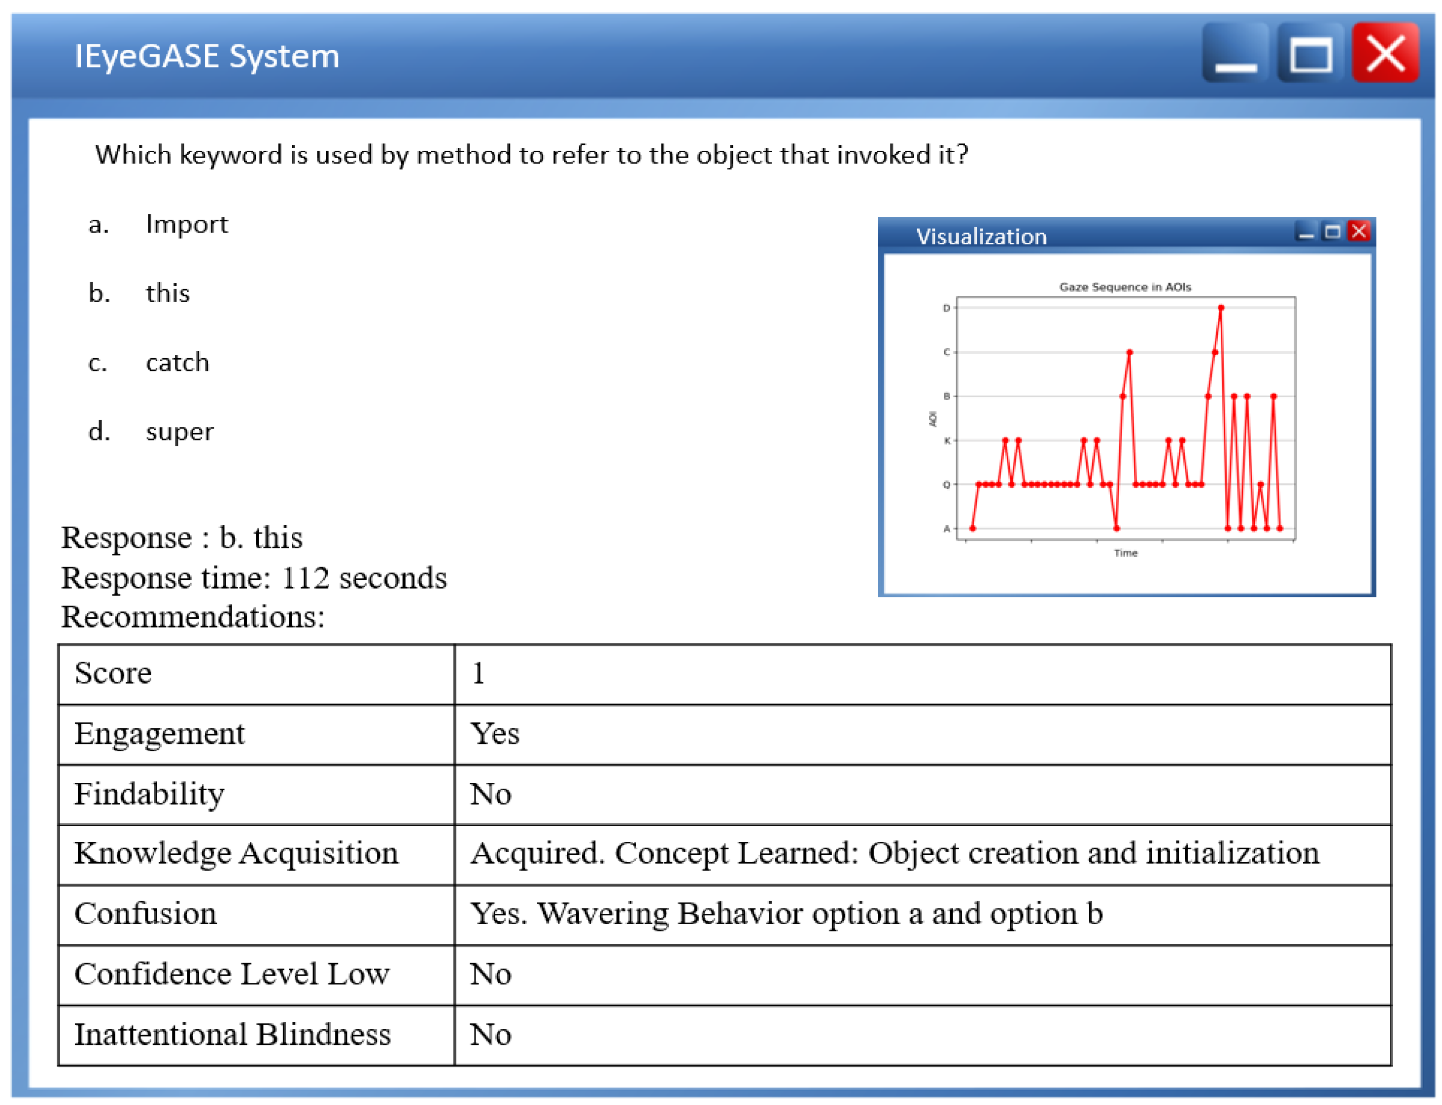The width and height of the screenshot is (1442, 1105).
Task: Maximize the Visualization sub-window
Action: coord(1332,232)
